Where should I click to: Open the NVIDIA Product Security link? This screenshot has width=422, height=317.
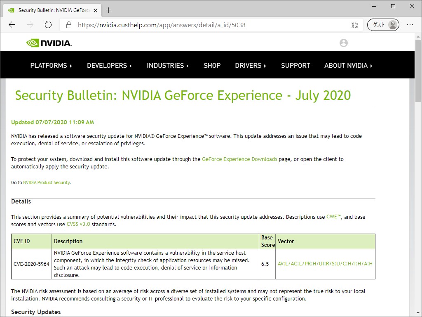[46, 182]
